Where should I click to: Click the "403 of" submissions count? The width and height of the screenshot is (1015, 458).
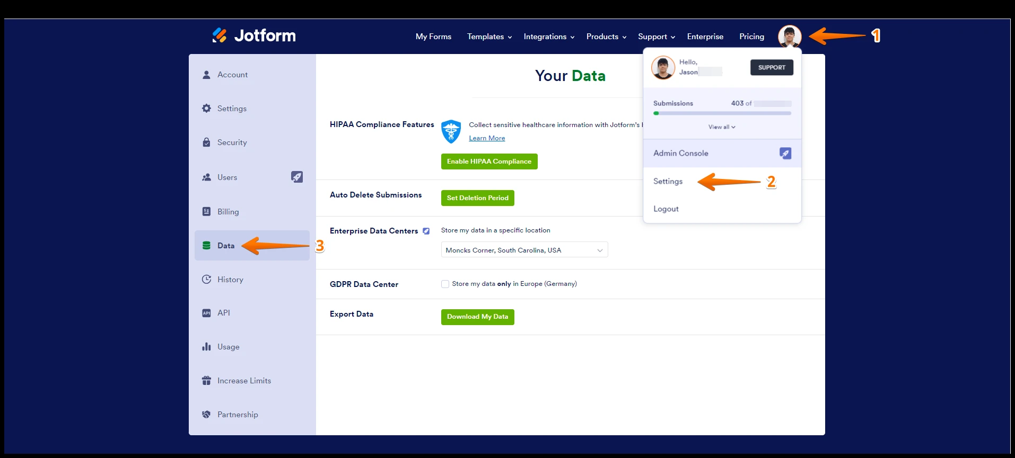click(741, 103)
